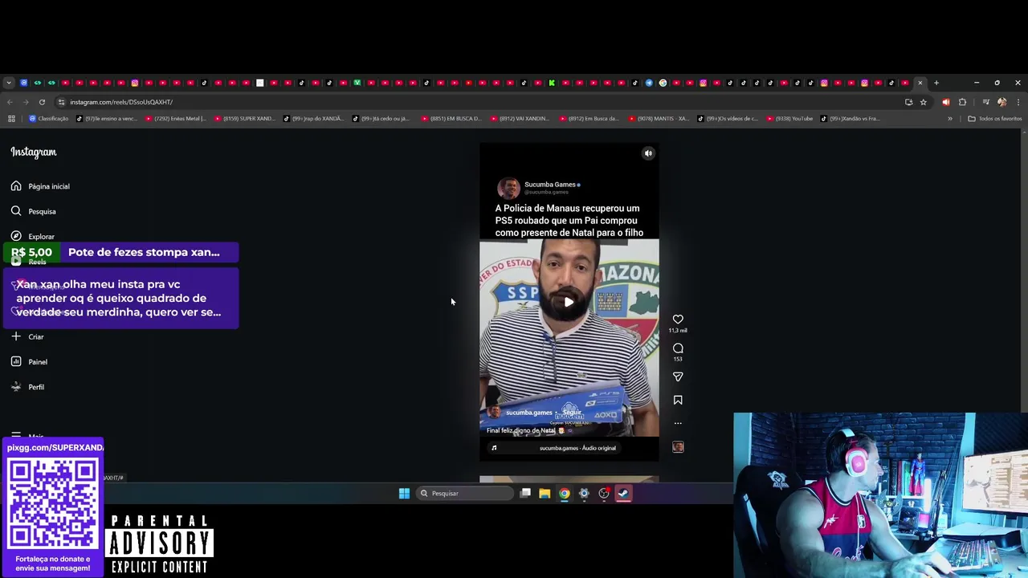
Task: Open the gear app in the taskbar
Action: click(584, 494)
